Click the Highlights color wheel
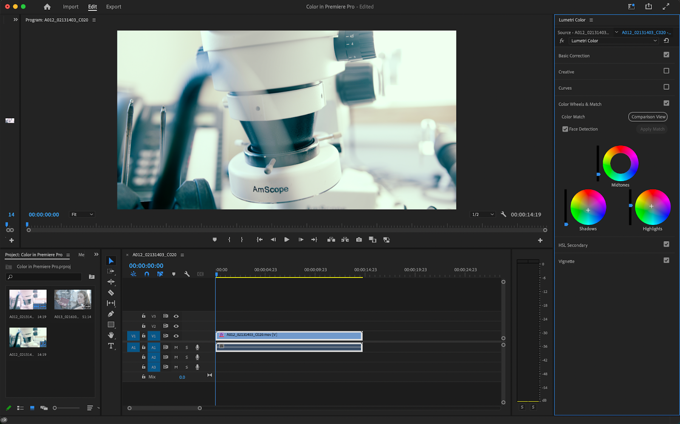This screenshot has width=680, height=424. pyautogui.click(x=653, y=207)
